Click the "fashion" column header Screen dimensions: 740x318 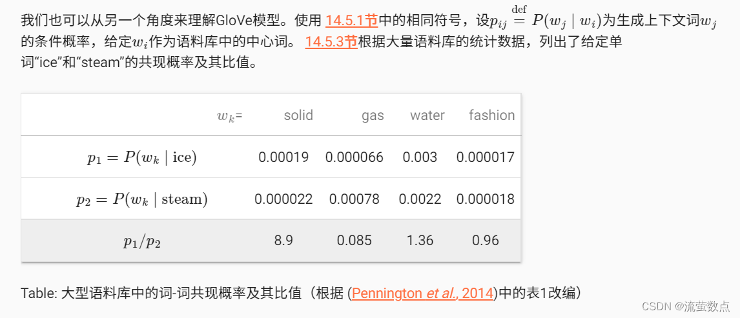point(491,115)
